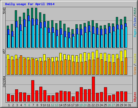Screen dimensions: 138x108
Task: Select the short red KBytes bar for day 17
Action: point(73,99)
